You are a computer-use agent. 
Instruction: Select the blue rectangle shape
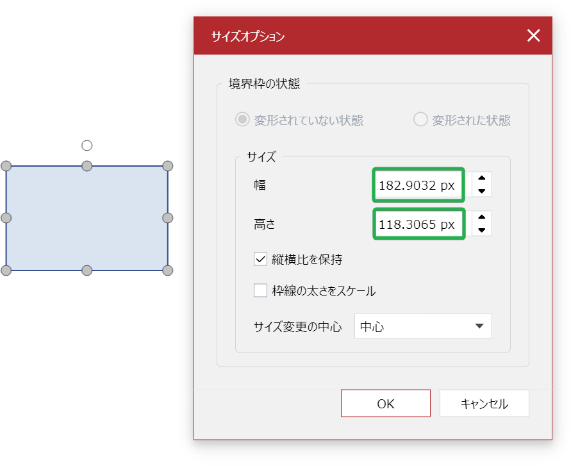click(87, 218)
